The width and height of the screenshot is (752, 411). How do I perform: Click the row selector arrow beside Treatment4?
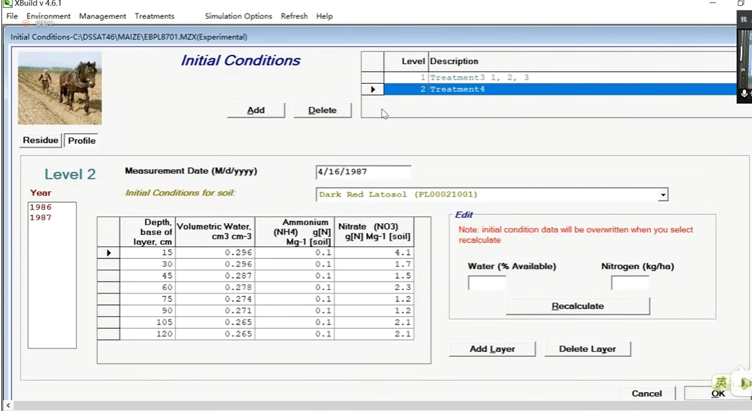[x=372, y=89]
